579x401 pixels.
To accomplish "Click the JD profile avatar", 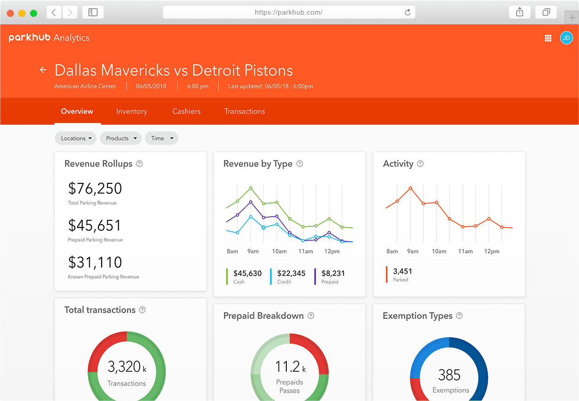I will pos(566,38).
